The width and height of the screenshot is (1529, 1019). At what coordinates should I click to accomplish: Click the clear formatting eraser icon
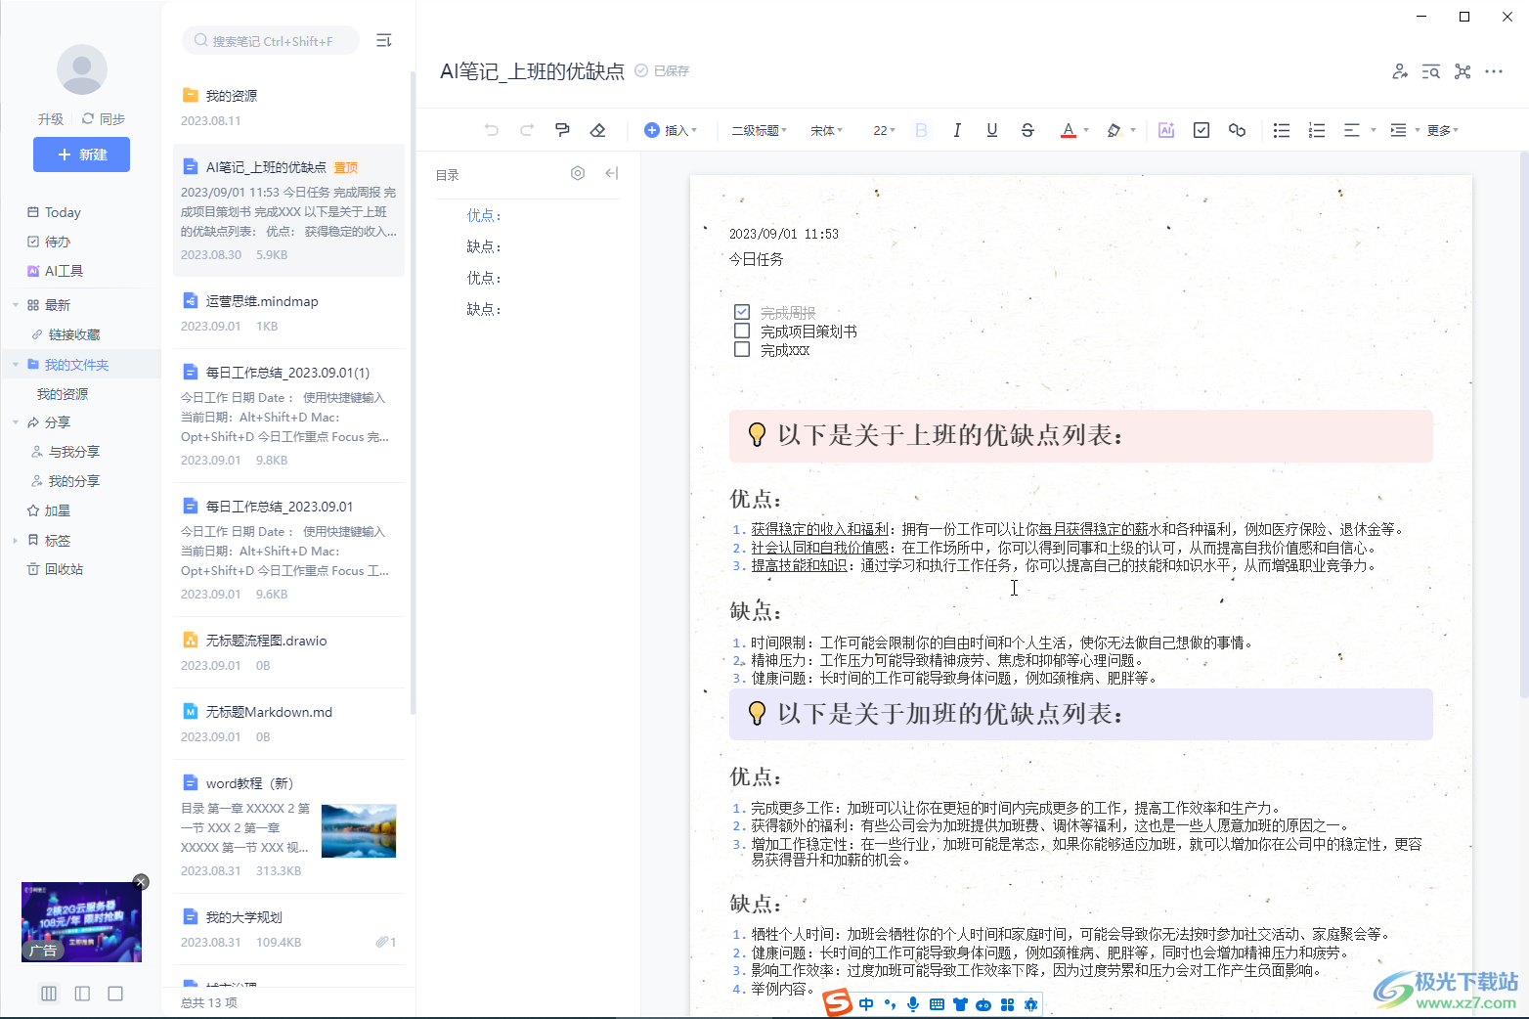point(598,130)
